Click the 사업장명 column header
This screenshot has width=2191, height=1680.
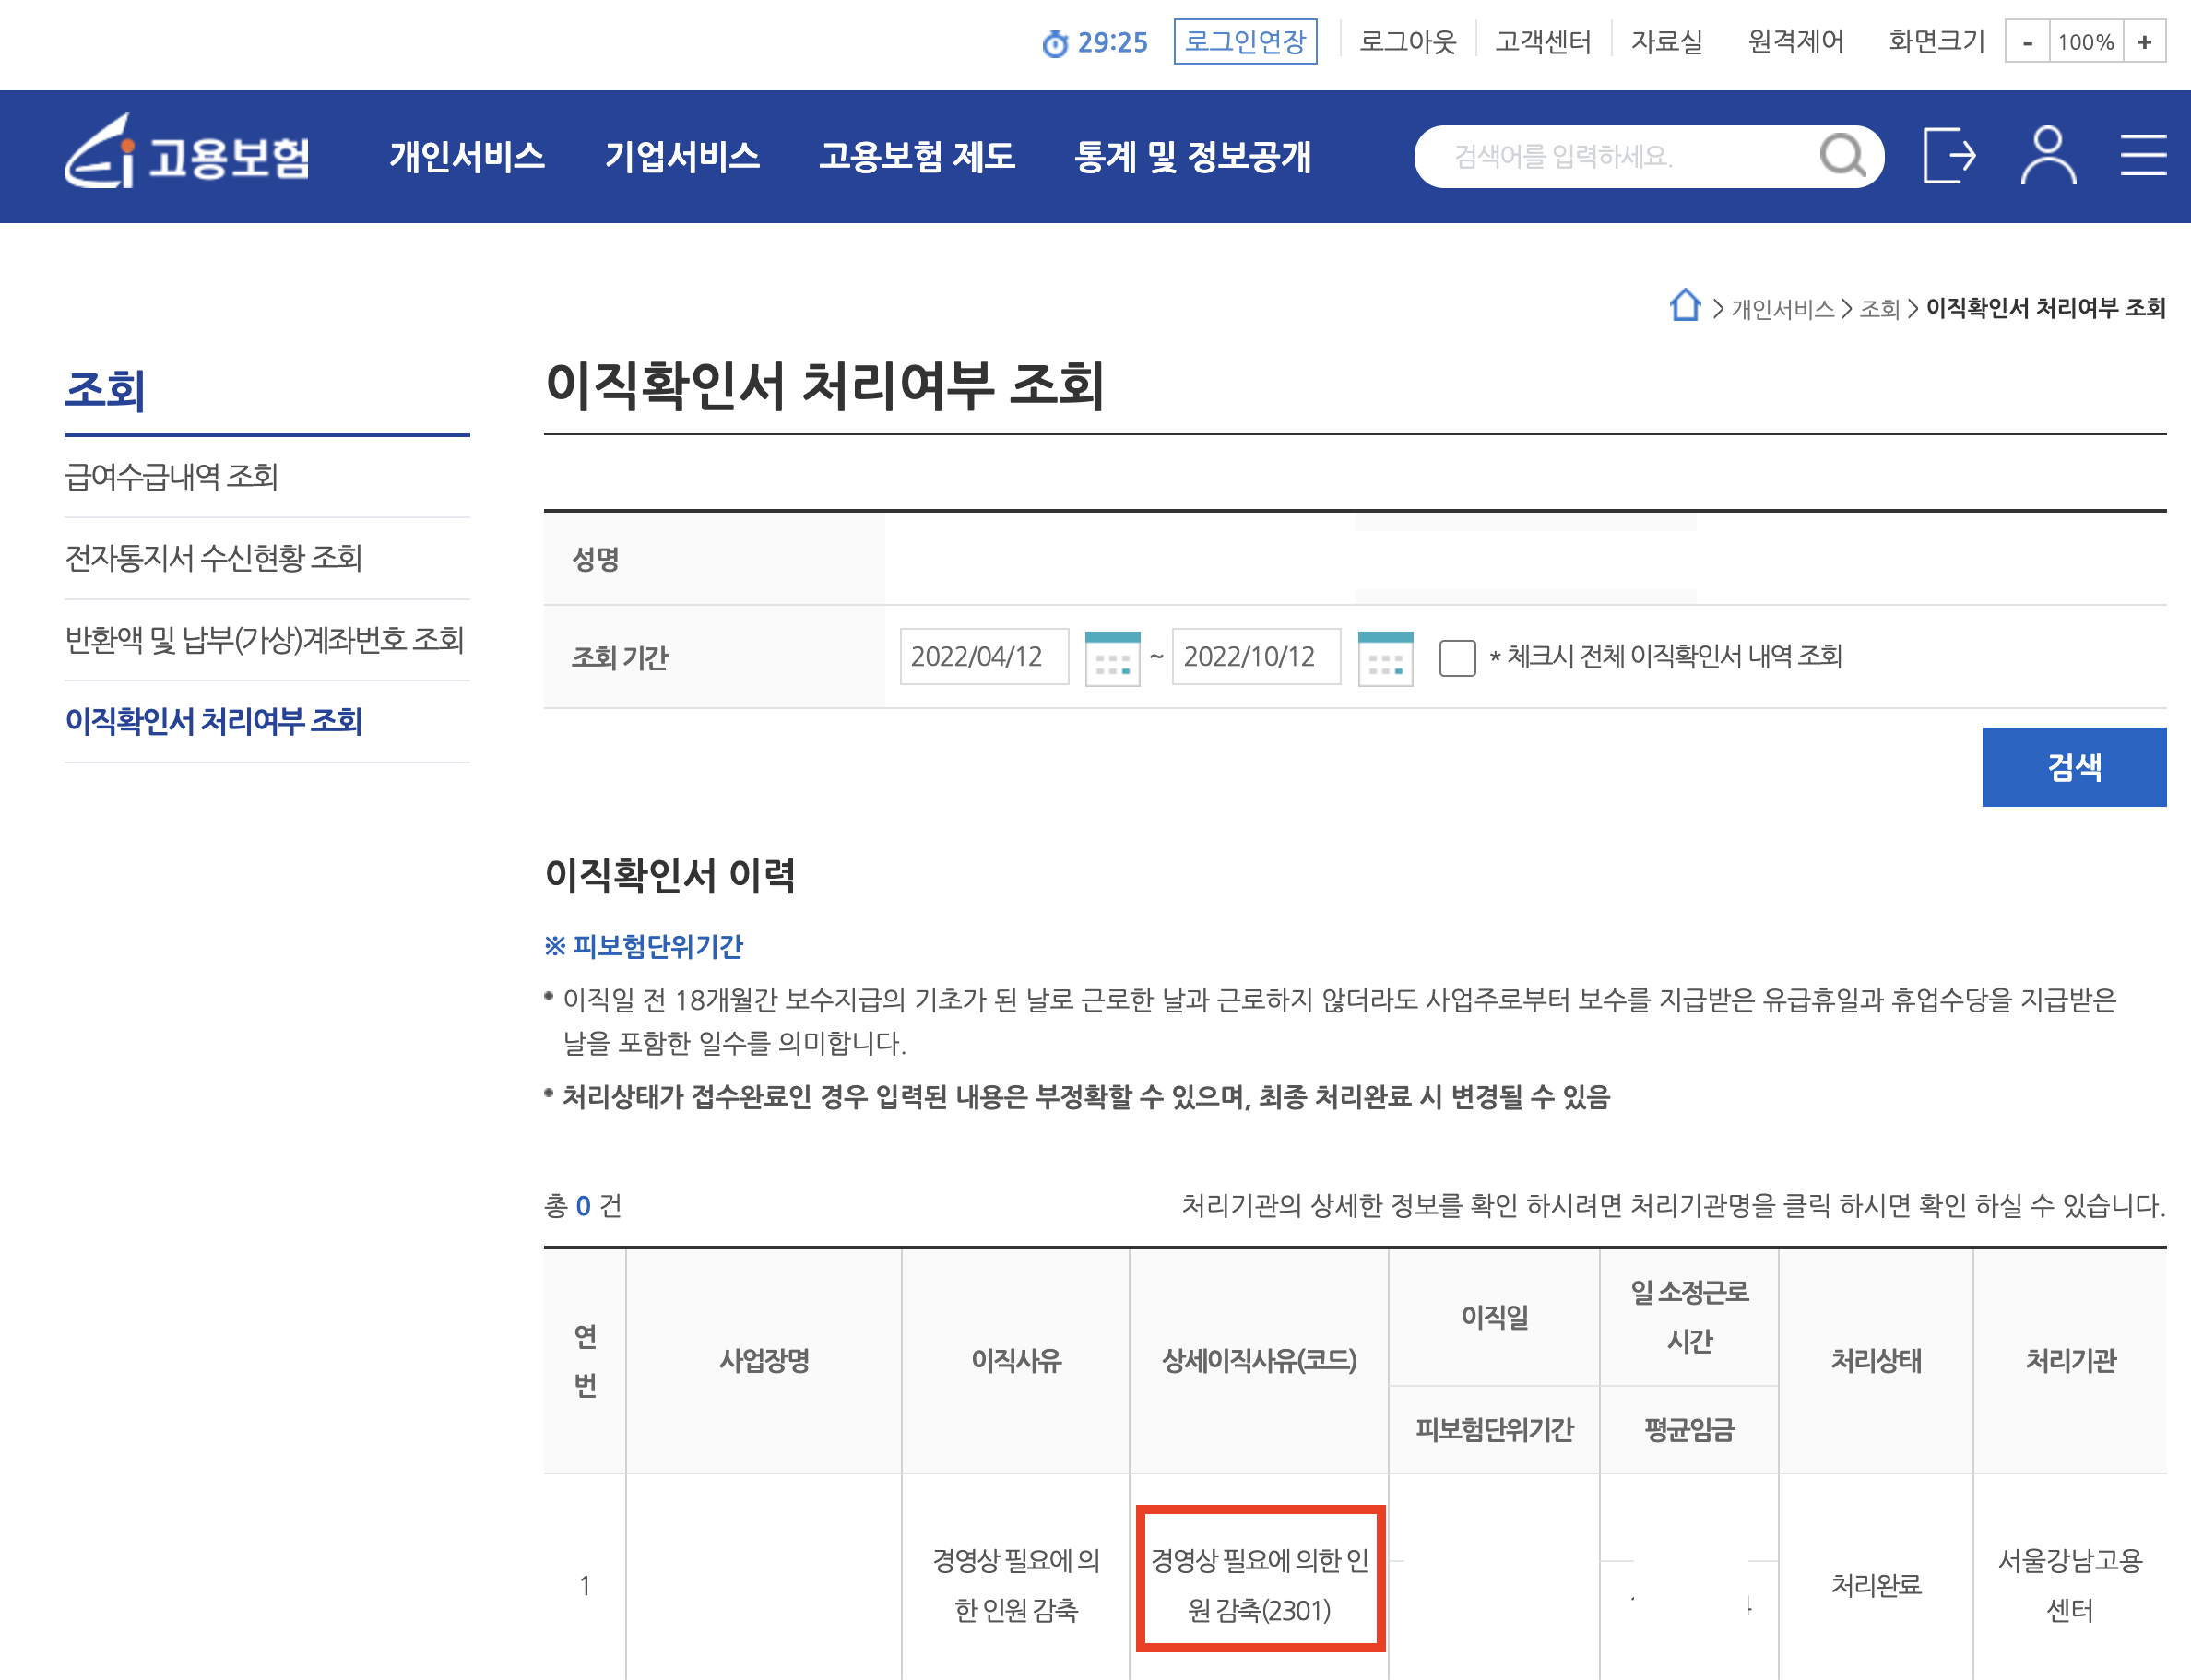(764, 1360)
